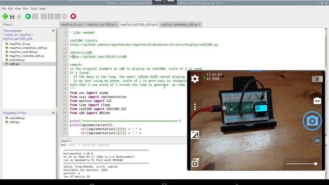Click the Open file toolbar icon
329x185 pixels.
(x=12, y=16)
